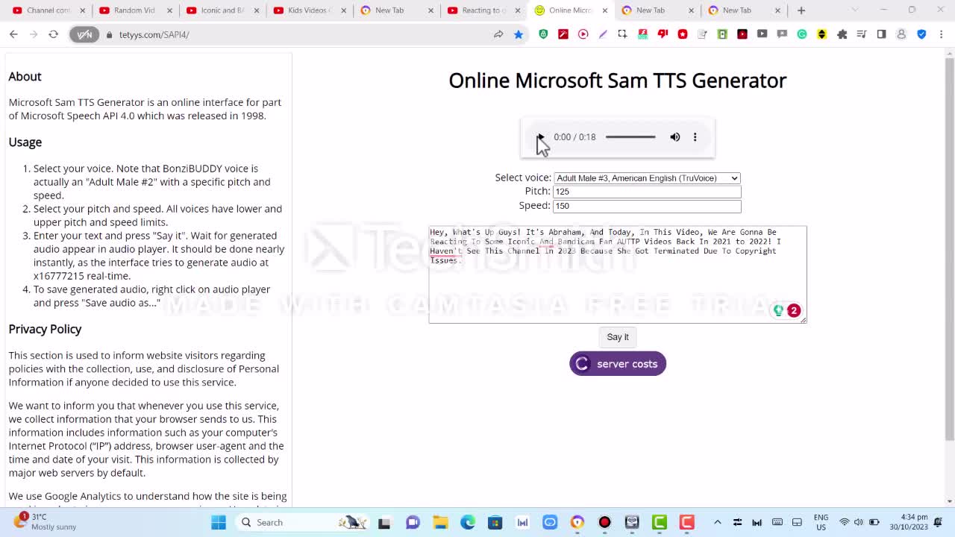The width and height of the screenshot is (955, 537).
Task: Share this page via share icon
Action: (x=498, y=34)
